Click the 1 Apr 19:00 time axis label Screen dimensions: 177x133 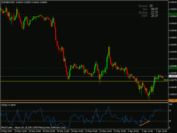161,131
